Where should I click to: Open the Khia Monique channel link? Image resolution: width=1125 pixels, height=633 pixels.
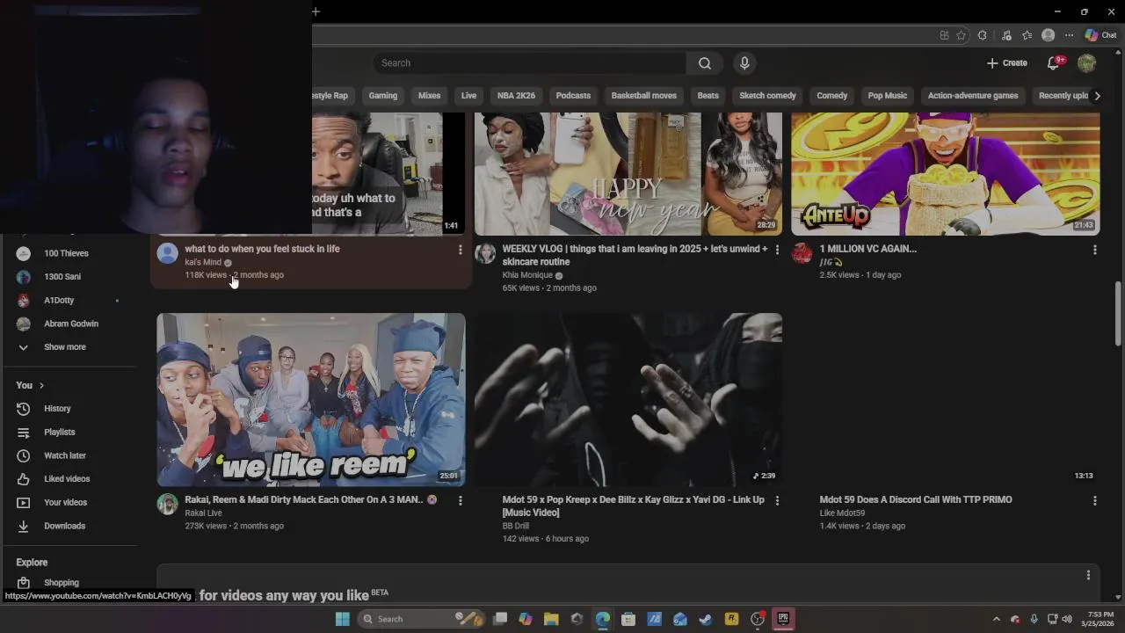tap(527, 275)
